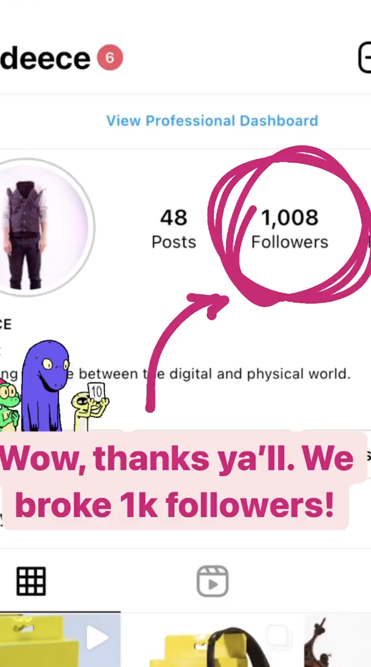371x667 pixels.
Task: Tap the yellow creature holding 10 sign
Action: [90, 406]
